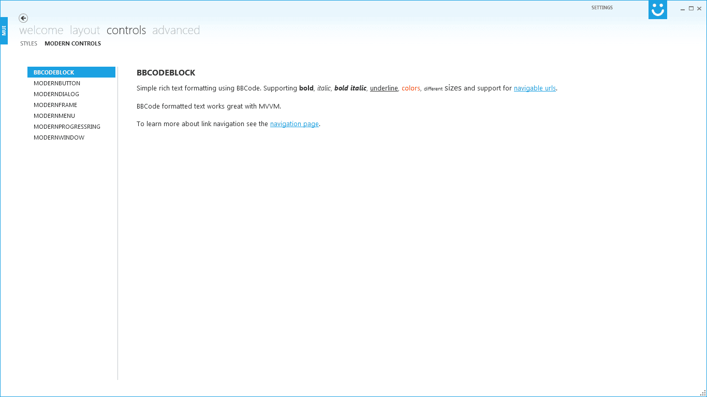Open the SETTINGS page
707x397 pixels.
tap(602, 7)
